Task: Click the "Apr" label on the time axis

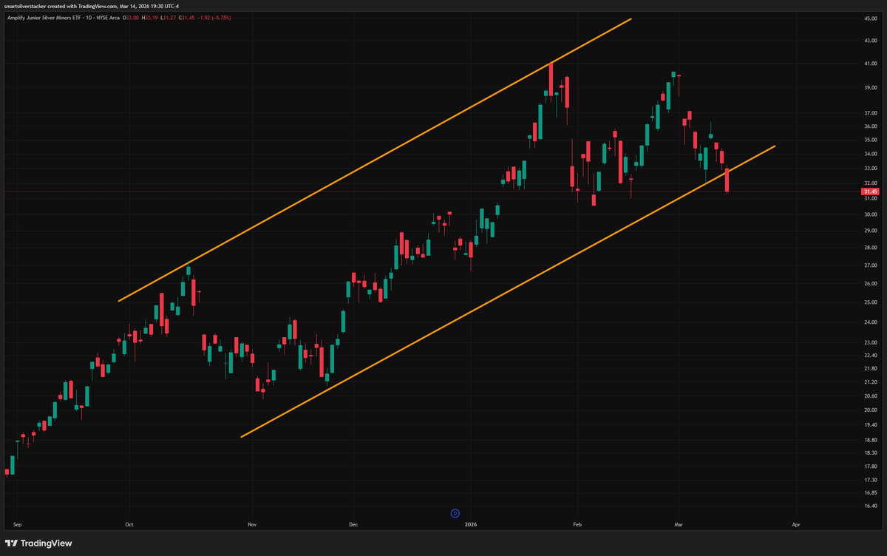Action: tap(795, 524)
